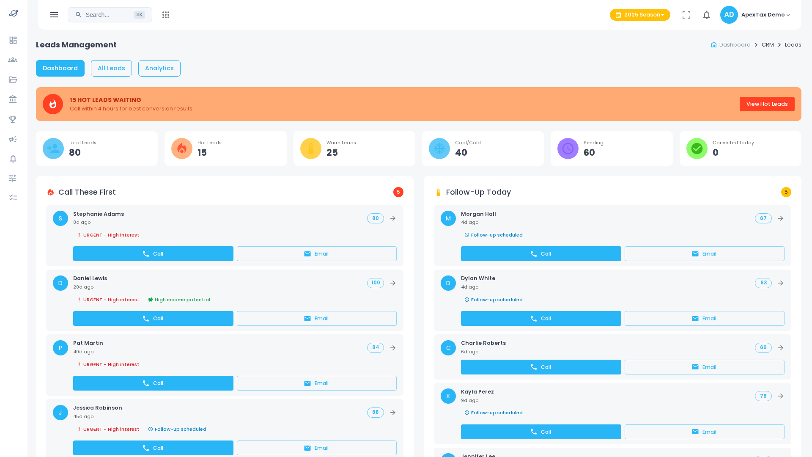Click the CRM breadcrumb link
The height and width of the screenshot is (457, 812).
click(x=768, y=44)
